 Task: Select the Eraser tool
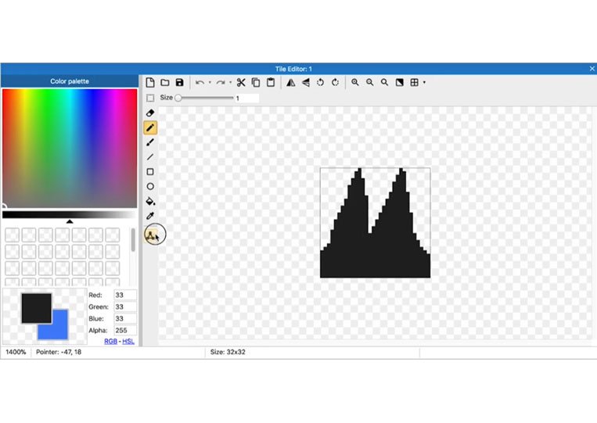click(150, 113)
